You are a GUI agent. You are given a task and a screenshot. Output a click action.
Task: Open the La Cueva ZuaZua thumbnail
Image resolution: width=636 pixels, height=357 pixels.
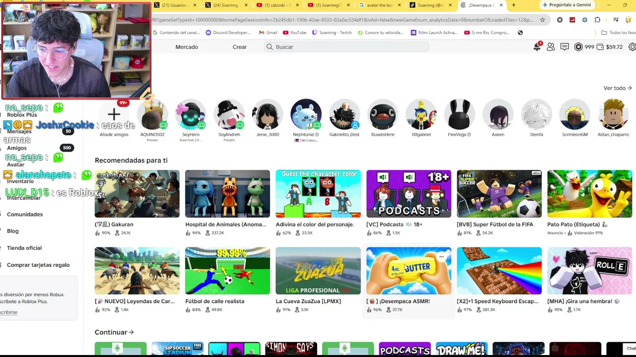point(318,271)
